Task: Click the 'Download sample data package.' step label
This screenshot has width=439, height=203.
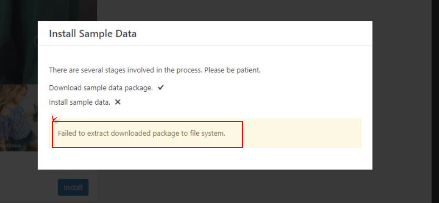Action: point(101,88)
